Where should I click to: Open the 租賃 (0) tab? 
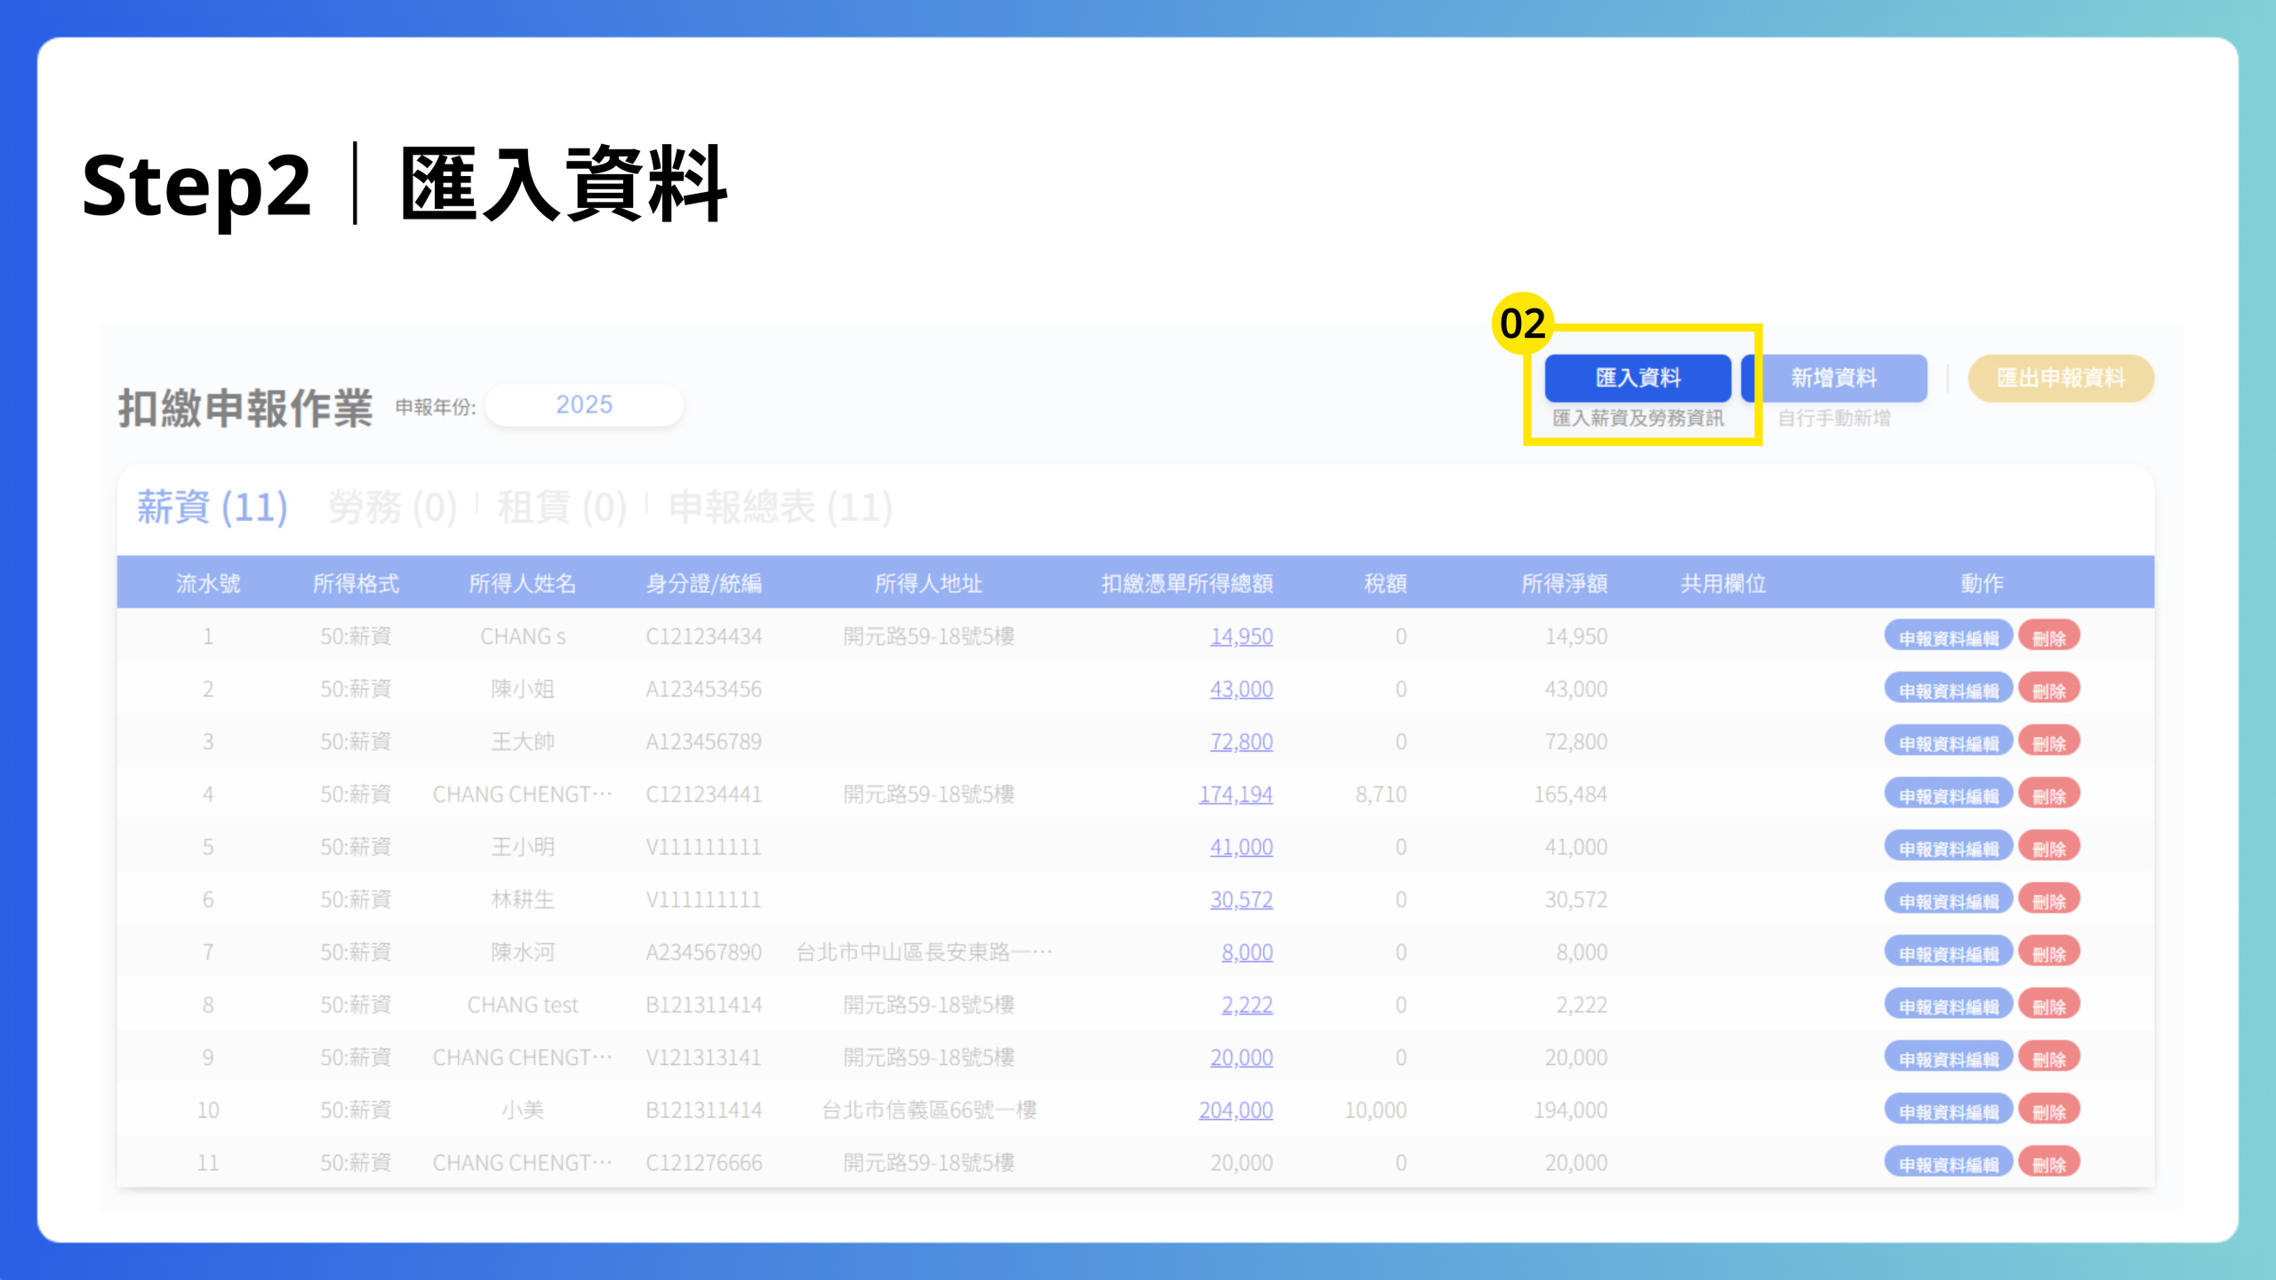(562, 508)
